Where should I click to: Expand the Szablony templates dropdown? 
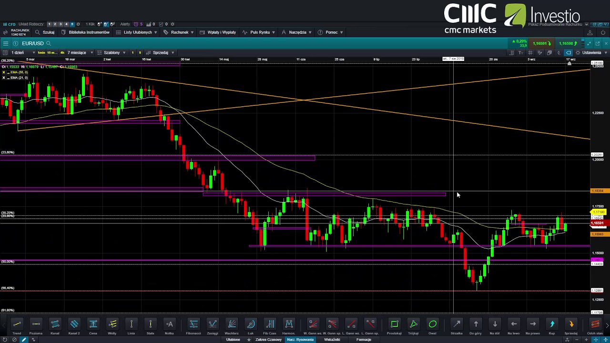[x=112, y=53]
